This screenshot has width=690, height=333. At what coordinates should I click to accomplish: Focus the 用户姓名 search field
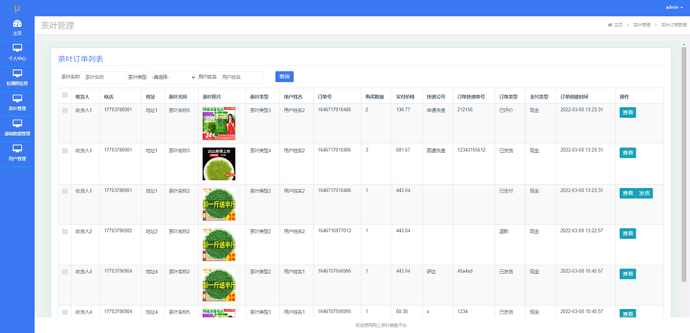241,78
